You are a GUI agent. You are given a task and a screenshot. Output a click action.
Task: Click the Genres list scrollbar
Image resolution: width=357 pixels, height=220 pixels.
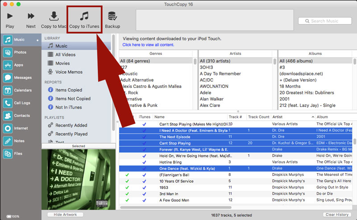[x=195, y=61]
